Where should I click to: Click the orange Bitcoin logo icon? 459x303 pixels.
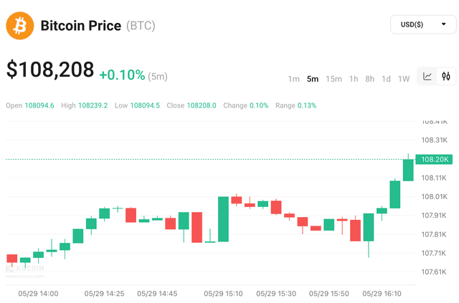[x=20, y=26]
